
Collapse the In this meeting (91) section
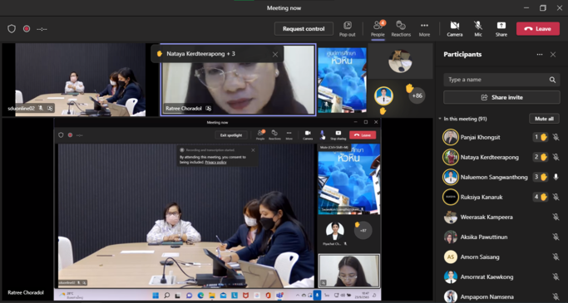coord(440,119)
